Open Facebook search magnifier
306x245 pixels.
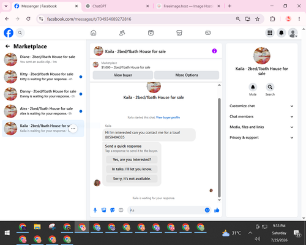point(20,32)
